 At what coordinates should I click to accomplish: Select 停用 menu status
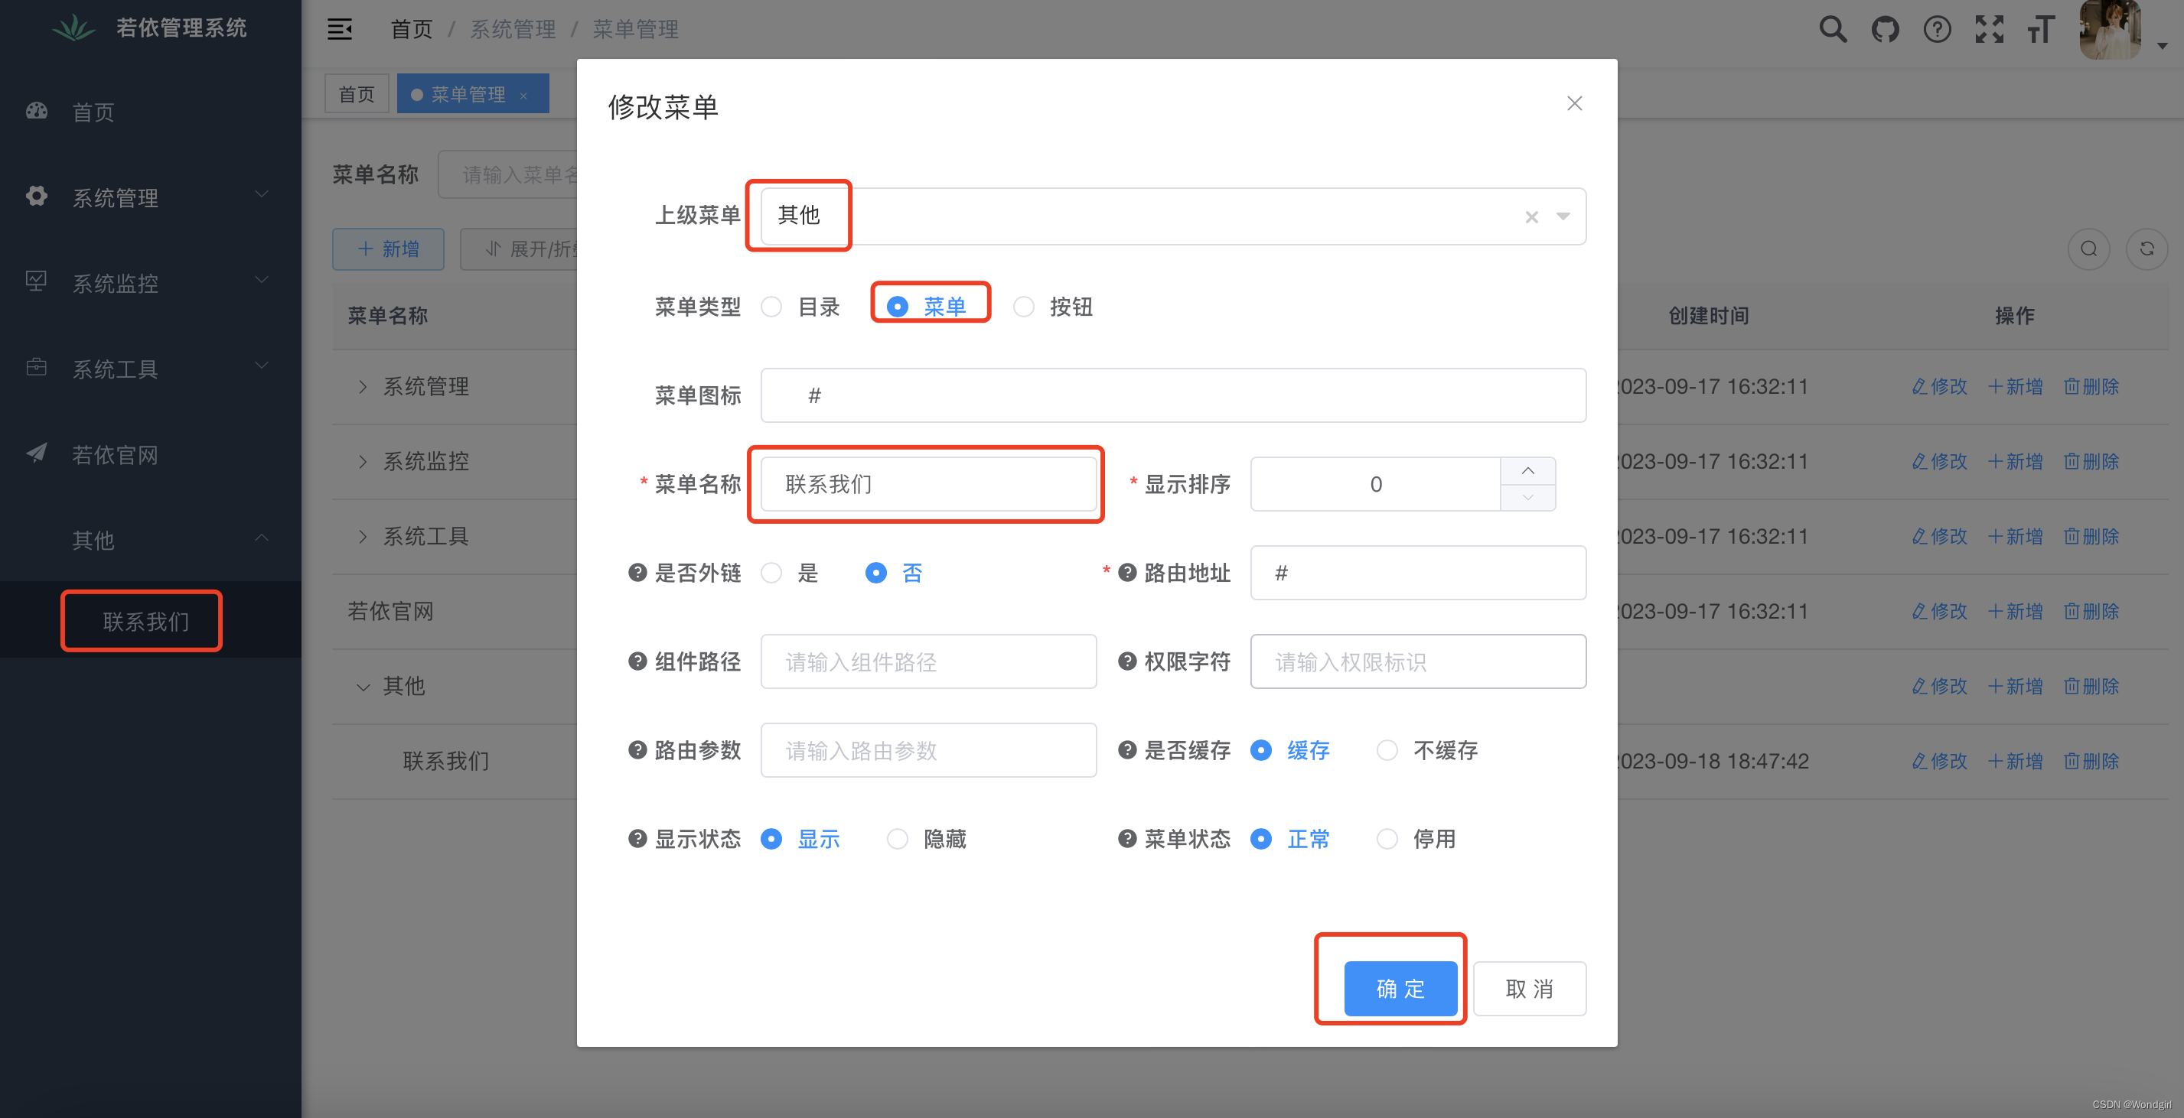[x=1416, y=840]
